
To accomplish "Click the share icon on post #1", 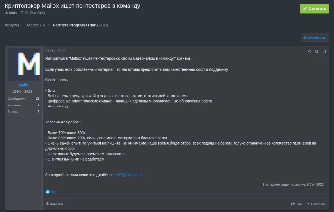I will [x=309, y=51].
